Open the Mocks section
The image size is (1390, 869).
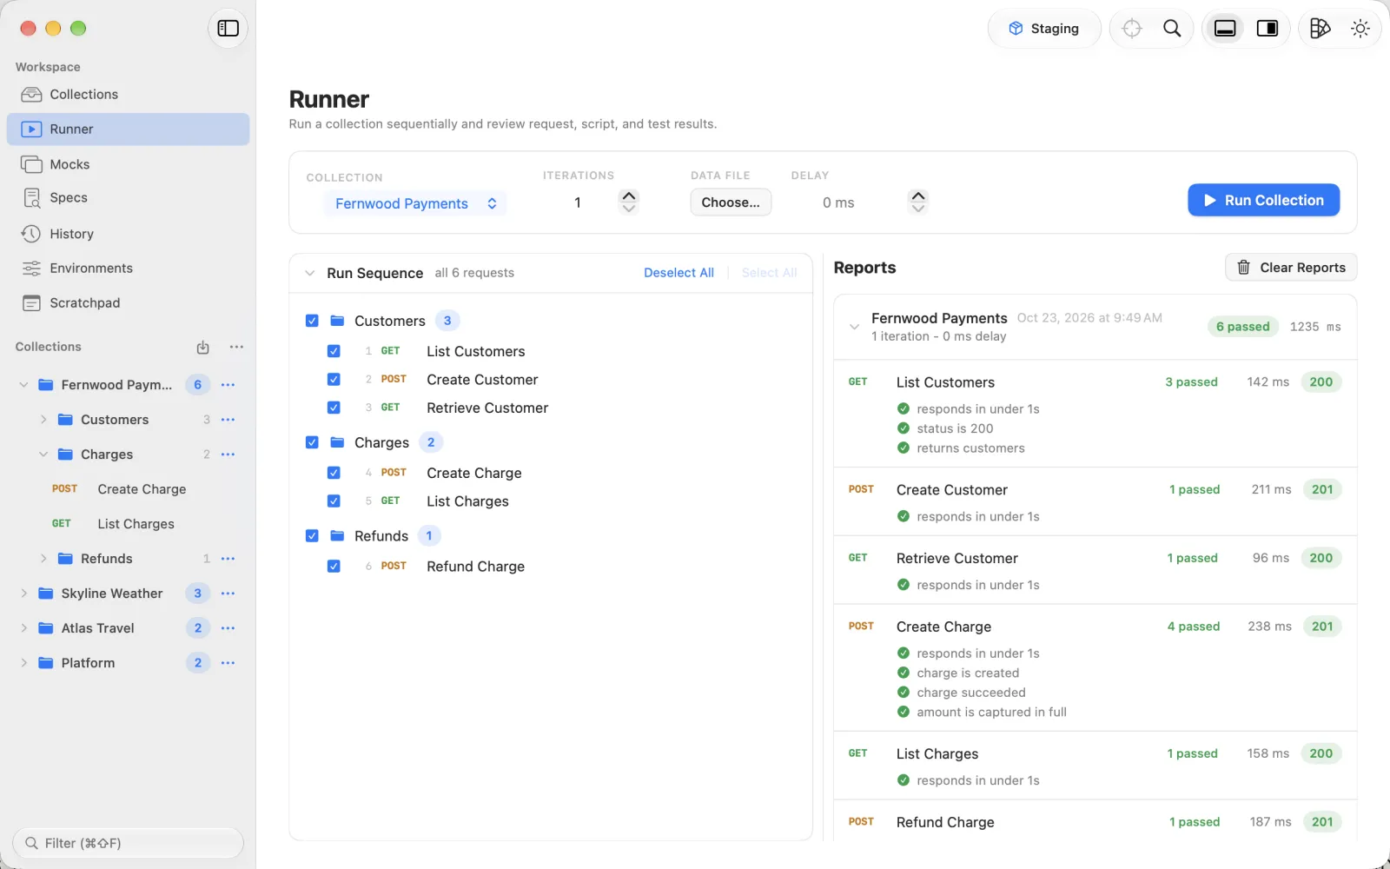[128, 164]
